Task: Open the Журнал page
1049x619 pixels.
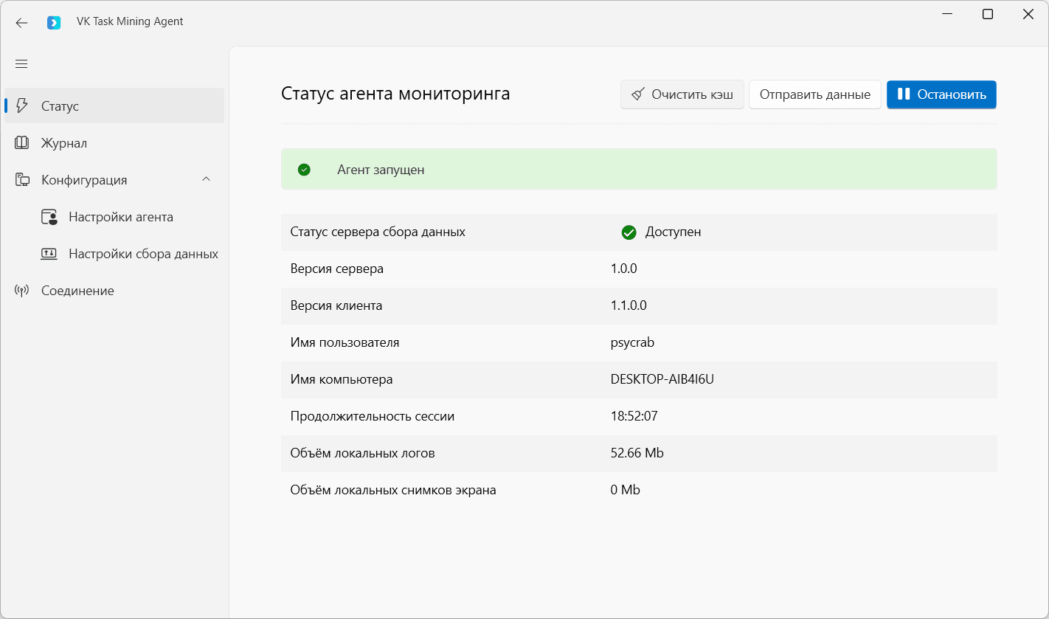Action: (114, 142)
